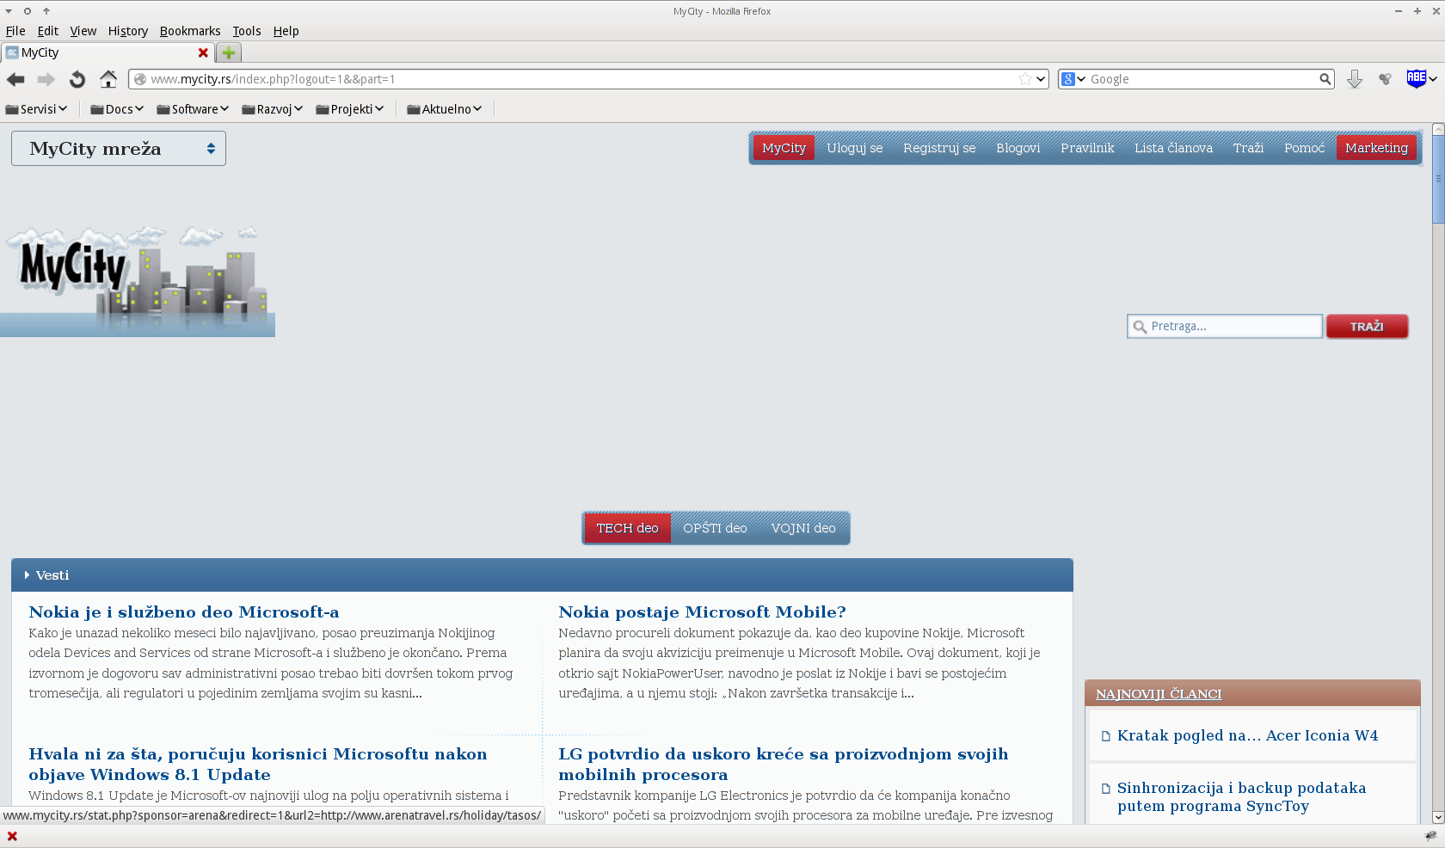Open Kratak pogled na... Acer Iconia W4
This screenshot has height=848, width=1445.
tap(1247, 735)
